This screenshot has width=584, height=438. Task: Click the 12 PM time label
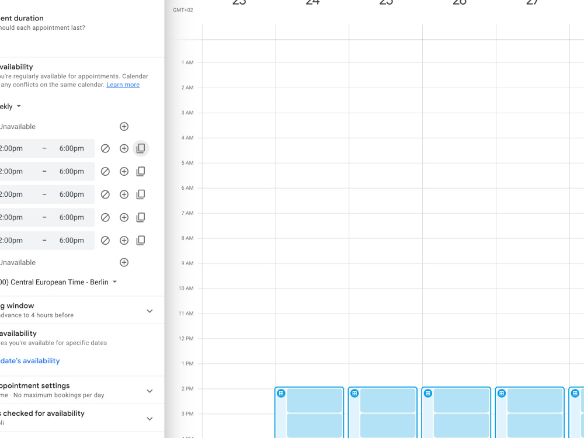click(x=186, y=339)
